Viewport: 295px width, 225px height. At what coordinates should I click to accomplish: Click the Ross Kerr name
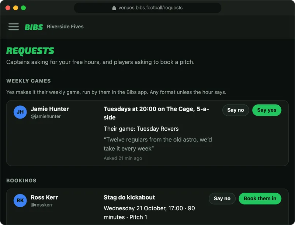tap(44, 197)
